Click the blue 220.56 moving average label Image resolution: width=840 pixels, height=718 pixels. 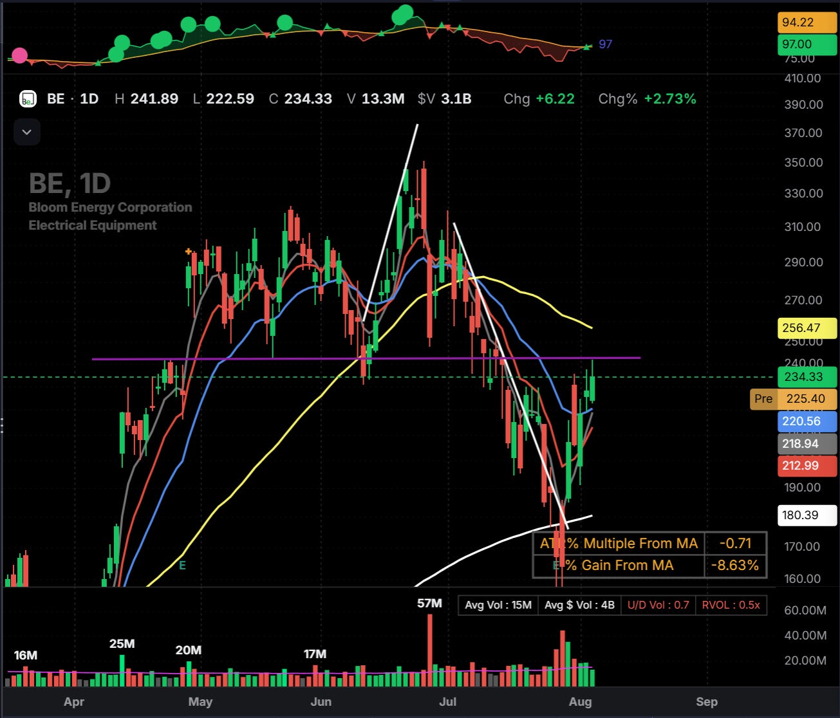(807, 421)
